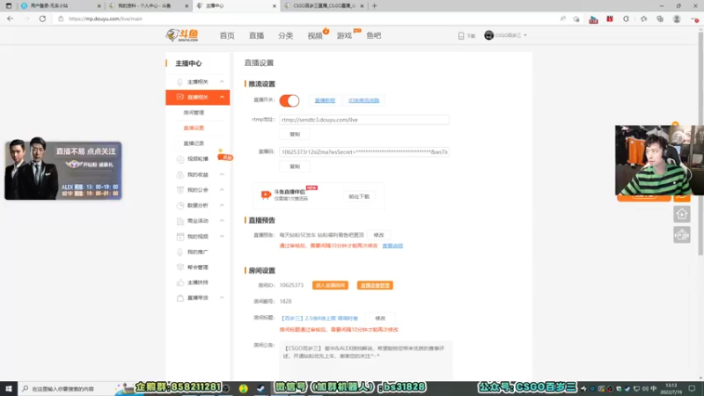The image size is (704, 396).
Task: Open the 分类 navigation item
Action: 285,35
